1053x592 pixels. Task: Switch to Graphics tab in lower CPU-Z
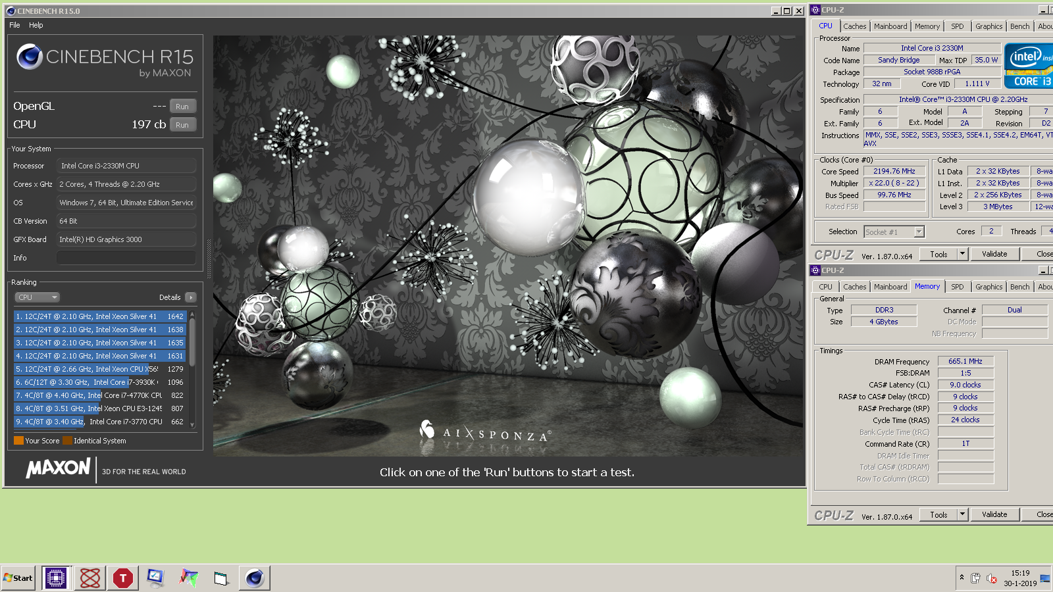click(x=989, y=287)
